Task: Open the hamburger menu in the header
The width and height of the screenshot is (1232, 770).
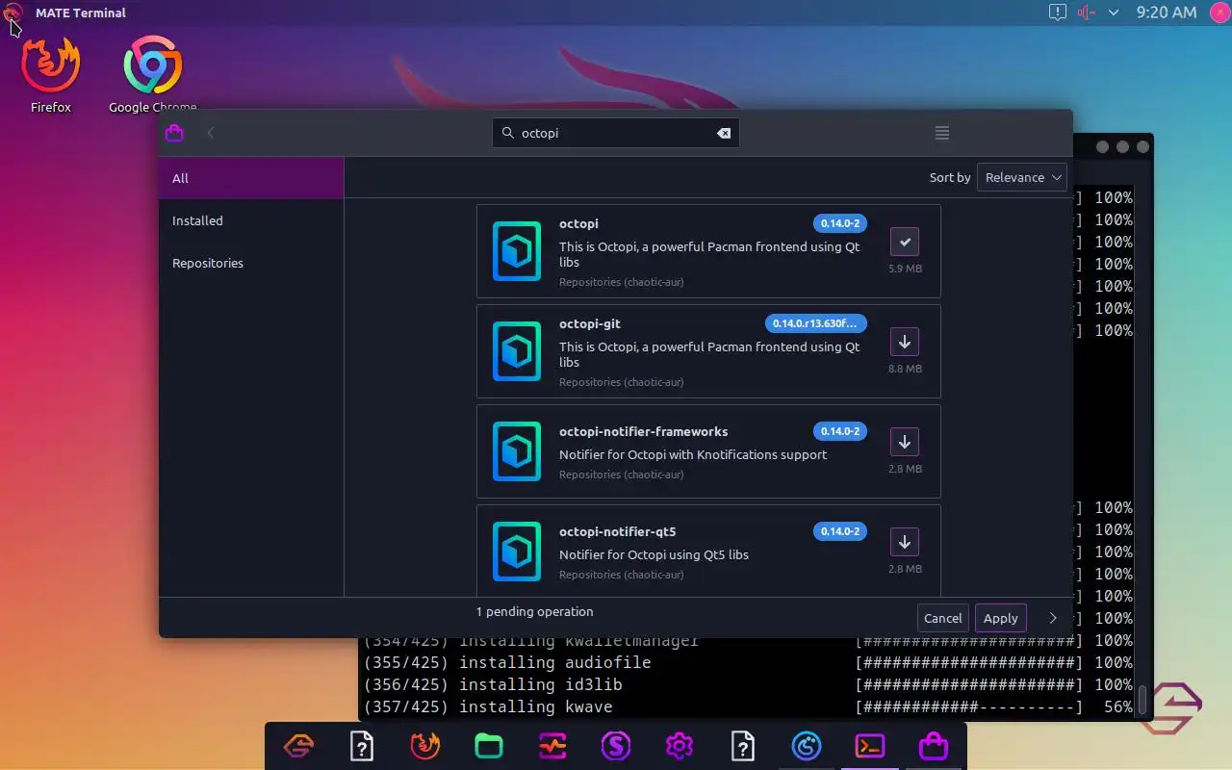Action: click(x=942, y=133)
